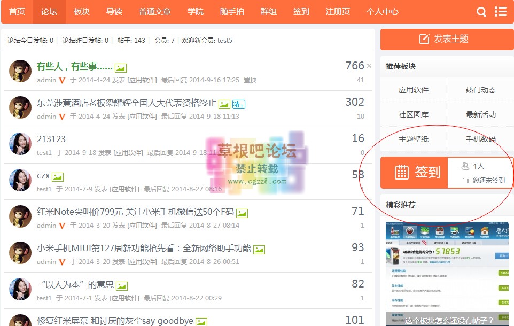Click image attachment icon beside 有些人，有些事
This screenshot has width=514, height=326.
pyautogui.click(x=121, y=68)
